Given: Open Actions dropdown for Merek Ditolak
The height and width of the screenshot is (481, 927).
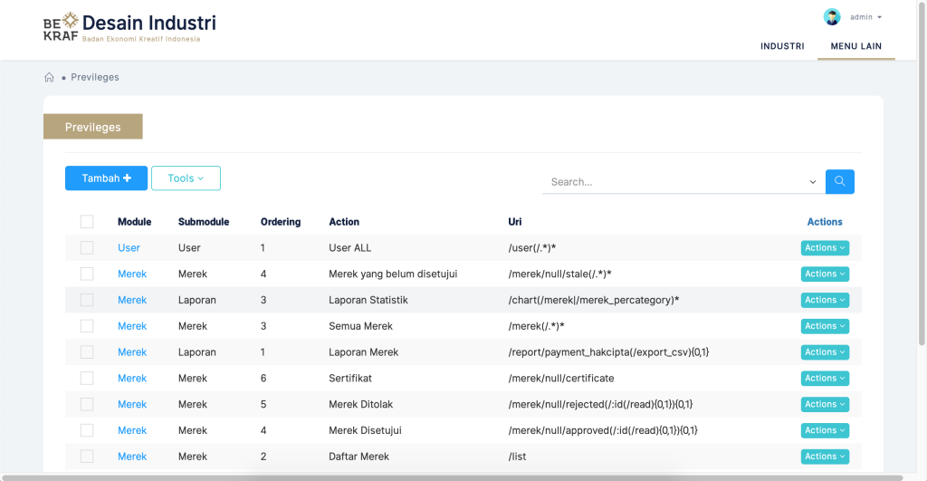Looking at the screenshot, I should click(x=825, y=404).
